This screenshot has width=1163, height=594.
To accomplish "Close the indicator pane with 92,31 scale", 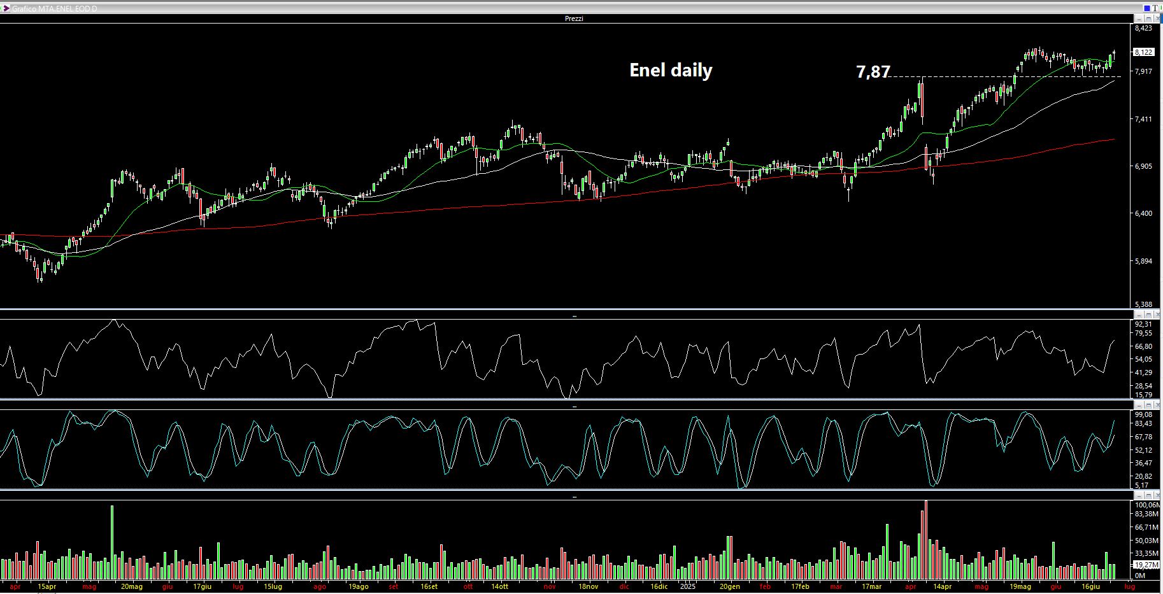I will point(1157,315).
